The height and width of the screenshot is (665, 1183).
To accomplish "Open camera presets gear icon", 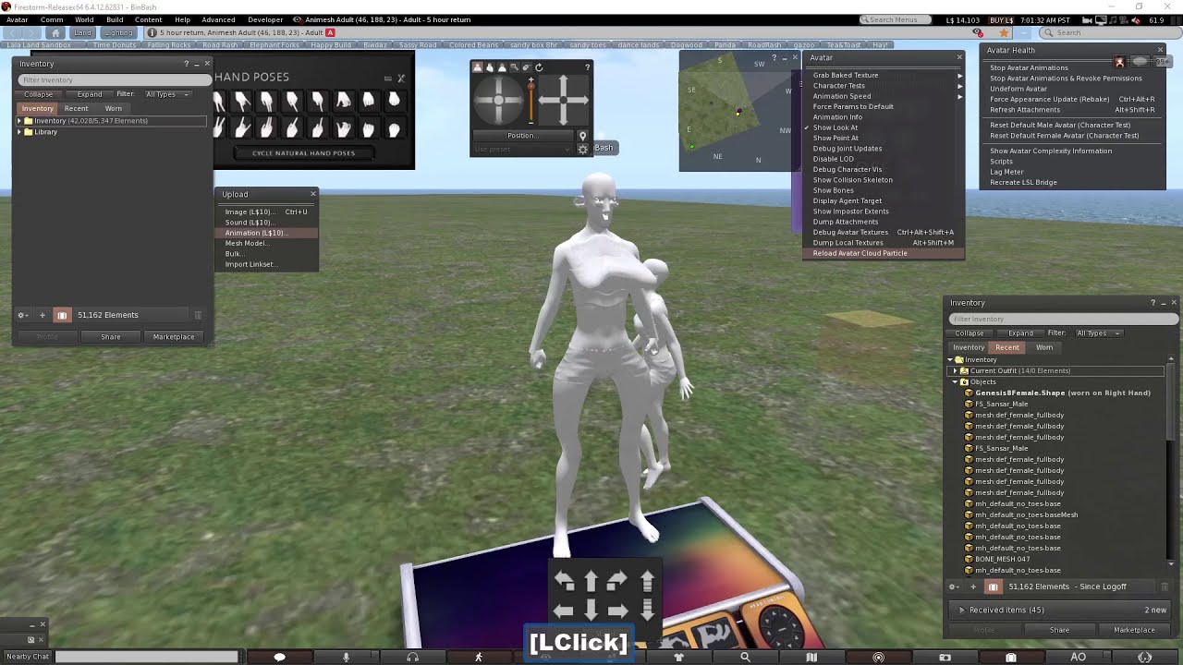I will click(x=582, y=149).
